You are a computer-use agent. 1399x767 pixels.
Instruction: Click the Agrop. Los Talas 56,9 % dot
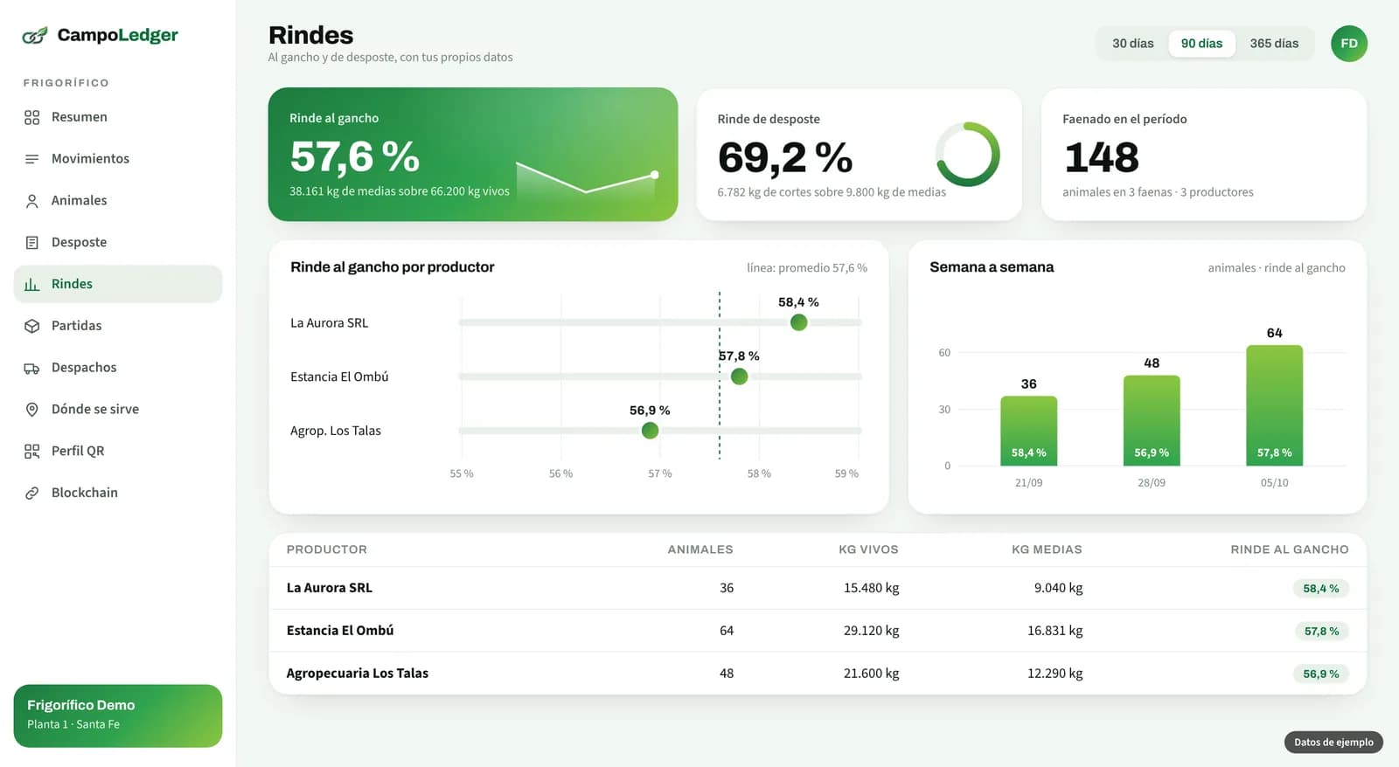tap(650, 431)
